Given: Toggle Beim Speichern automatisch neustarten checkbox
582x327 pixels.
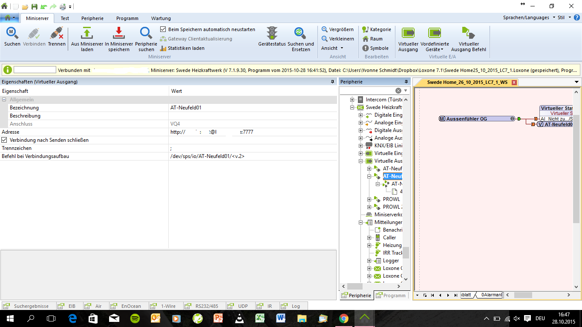Looking at the screenshot, I should tap(163, 29).
